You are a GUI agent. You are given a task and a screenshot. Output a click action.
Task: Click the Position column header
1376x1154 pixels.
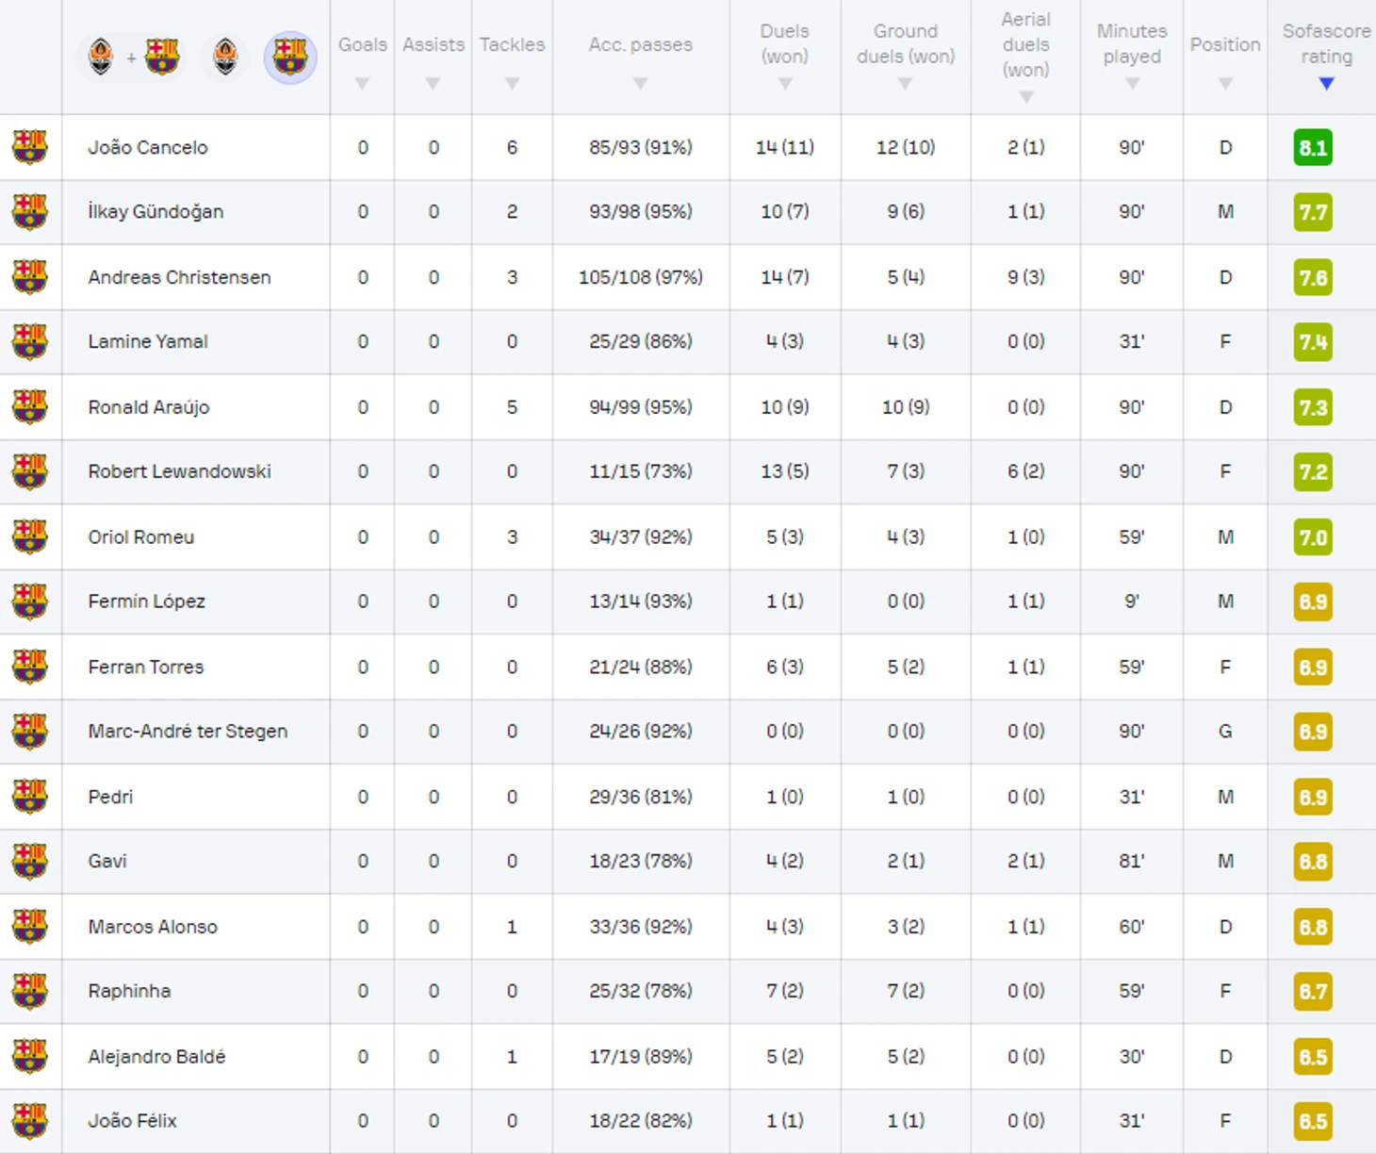click(1224, 44)
